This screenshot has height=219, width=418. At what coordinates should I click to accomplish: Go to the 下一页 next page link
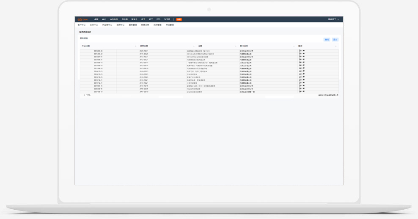pos(88,96)
